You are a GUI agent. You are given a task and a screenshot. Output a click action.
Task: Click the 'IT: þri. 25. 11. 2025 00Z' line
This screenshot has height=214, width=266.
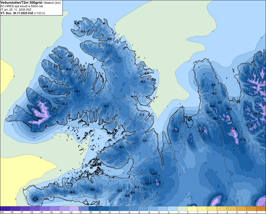(16, 10)
